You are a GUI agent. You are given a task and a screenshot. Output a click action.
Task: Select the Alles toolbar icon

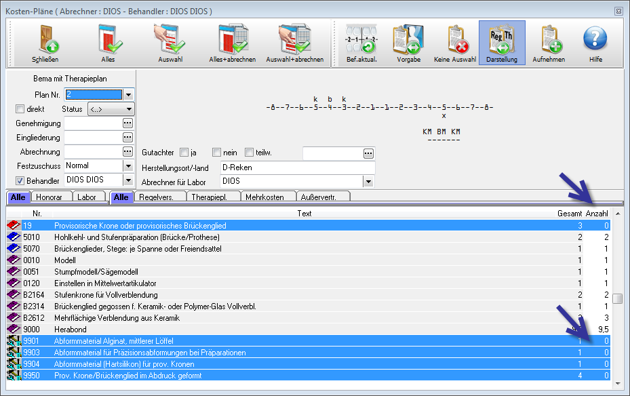[x=109, y=40]
